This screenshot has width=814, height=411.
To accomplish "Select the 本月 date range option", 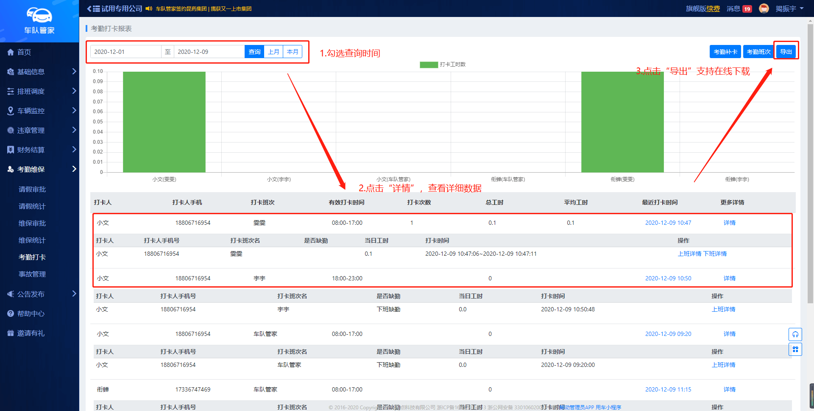I will (293, 52).
